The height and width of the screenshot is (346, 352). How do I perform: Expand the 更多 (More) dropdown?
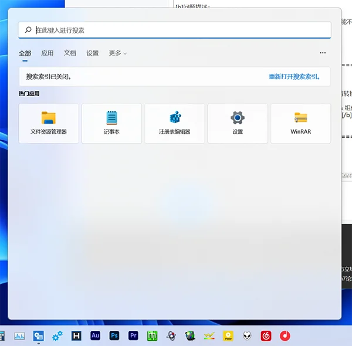(x=118, y=53)
